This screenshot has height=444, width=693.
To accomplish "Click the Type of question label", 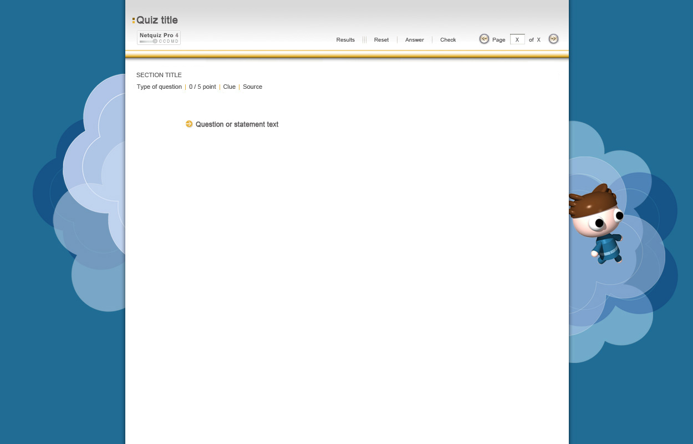I will (159, 87).
